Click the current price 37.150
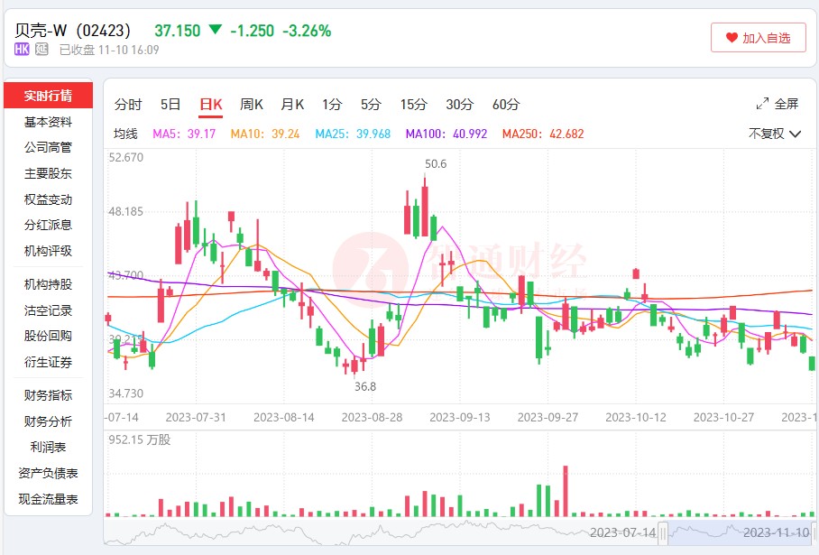 [177, 31]
